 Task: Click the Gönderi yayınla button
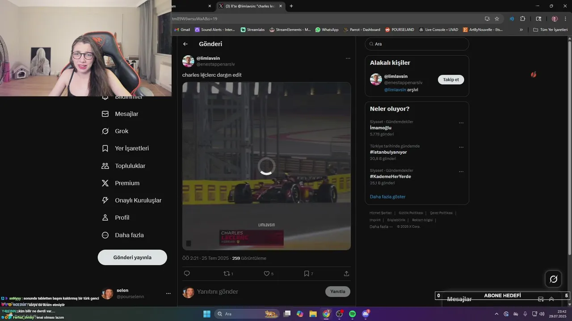click(132, 257)
